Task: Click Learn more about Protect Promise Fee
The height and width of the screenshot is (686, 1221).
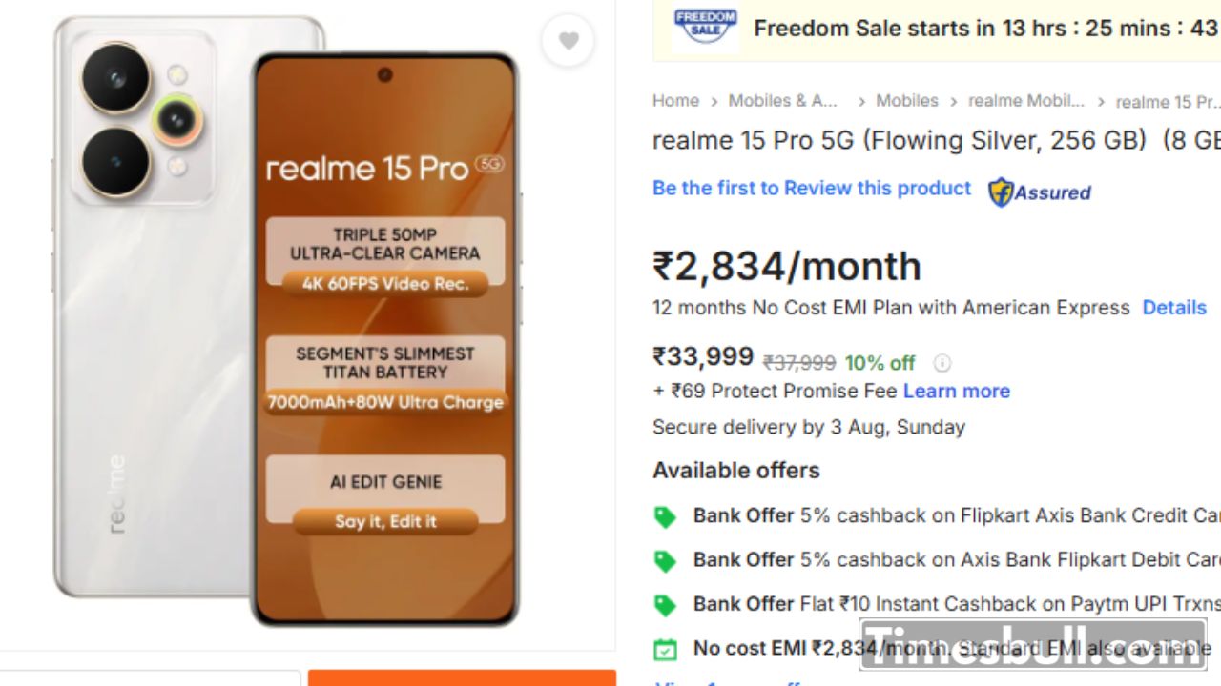Action: click(956, 392)
